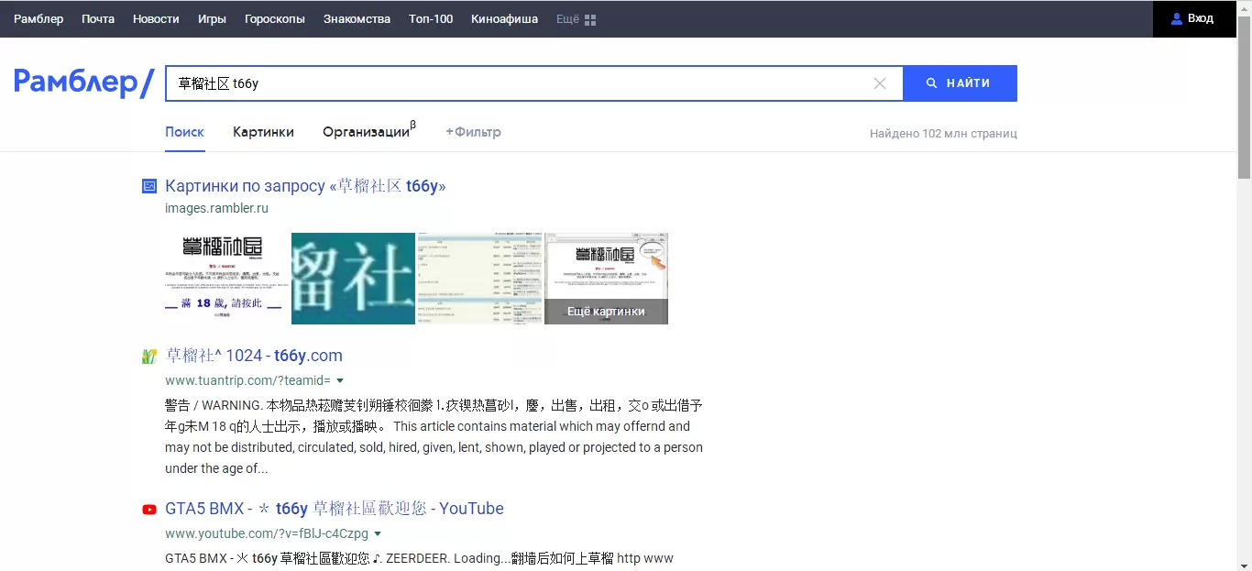
Task: Expand the tuantrip URL dropdown arrow
Action: click(x=340, y=380)
